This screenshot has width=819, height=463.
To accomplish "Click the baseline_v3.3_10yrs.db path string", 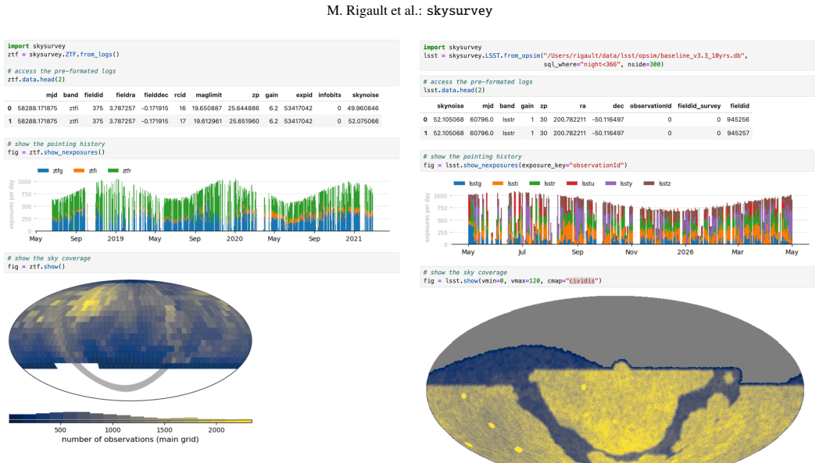I will click(x=643, y=56).
